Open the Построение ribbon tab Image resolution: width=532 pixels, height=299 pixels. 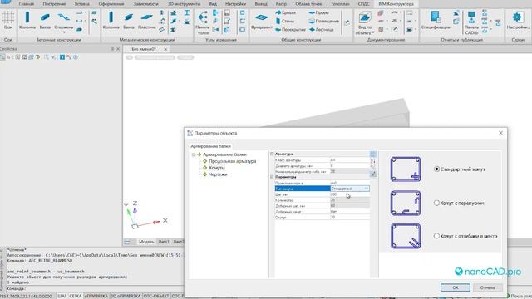point(54,4)
